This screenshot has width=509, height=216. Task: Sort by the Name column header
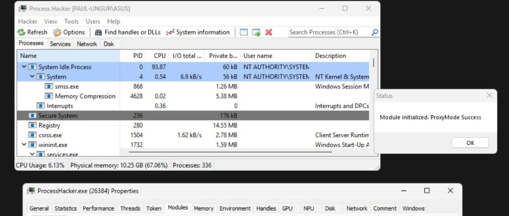click(x=68, y=56)
